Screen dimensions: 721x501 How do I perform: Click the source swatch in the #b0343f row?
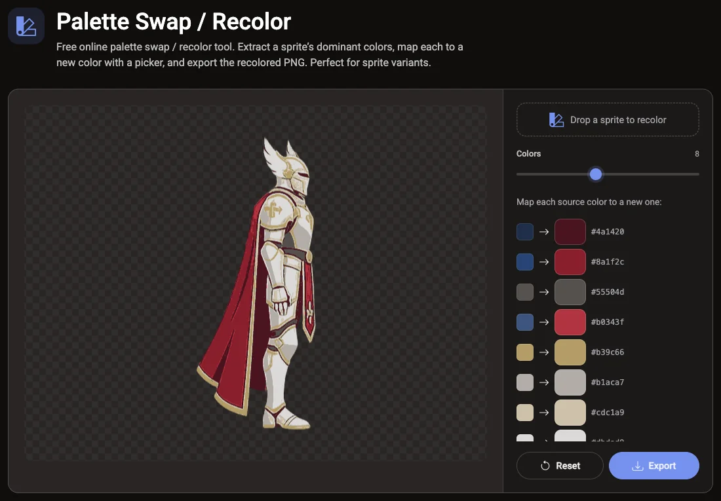pos(525,322)
